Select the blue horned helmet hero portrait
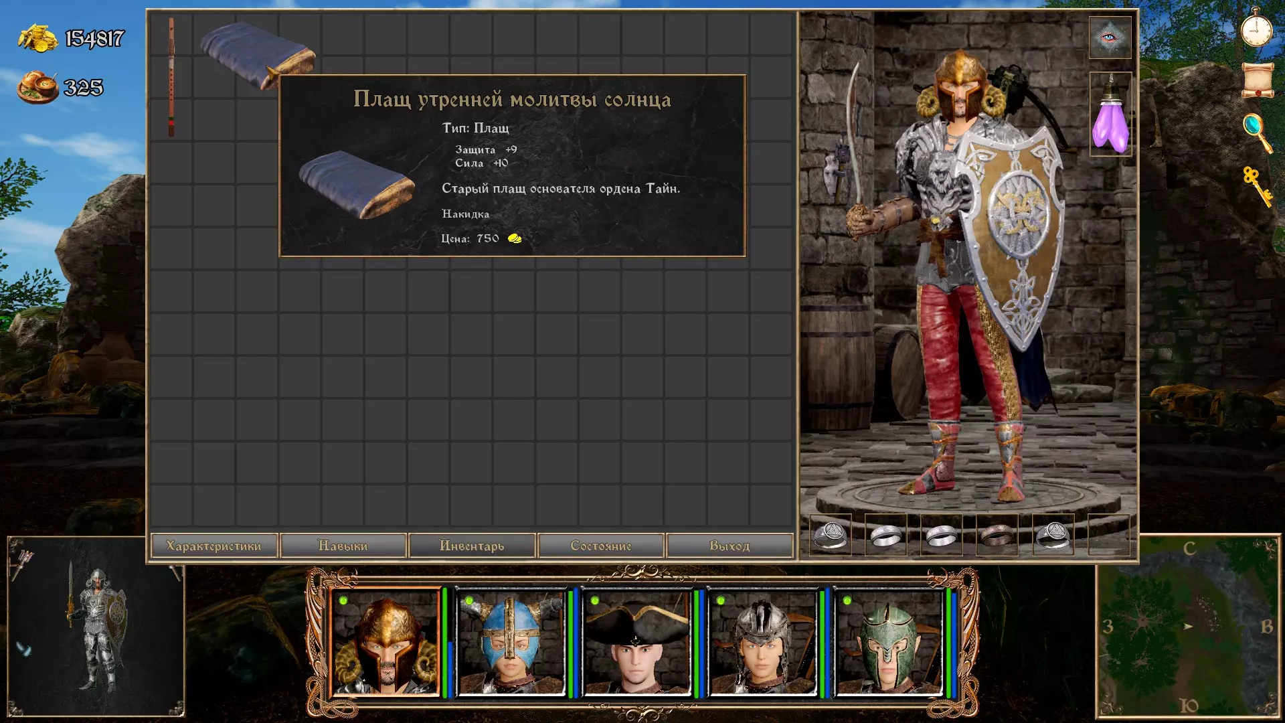This screenshot has width=1285, height=723. (x=511, y=643)
